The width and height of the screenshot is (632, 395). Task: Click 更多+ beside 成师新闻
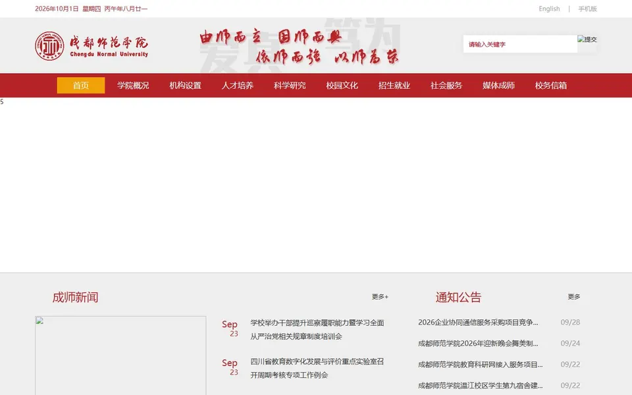coord(380,297)
